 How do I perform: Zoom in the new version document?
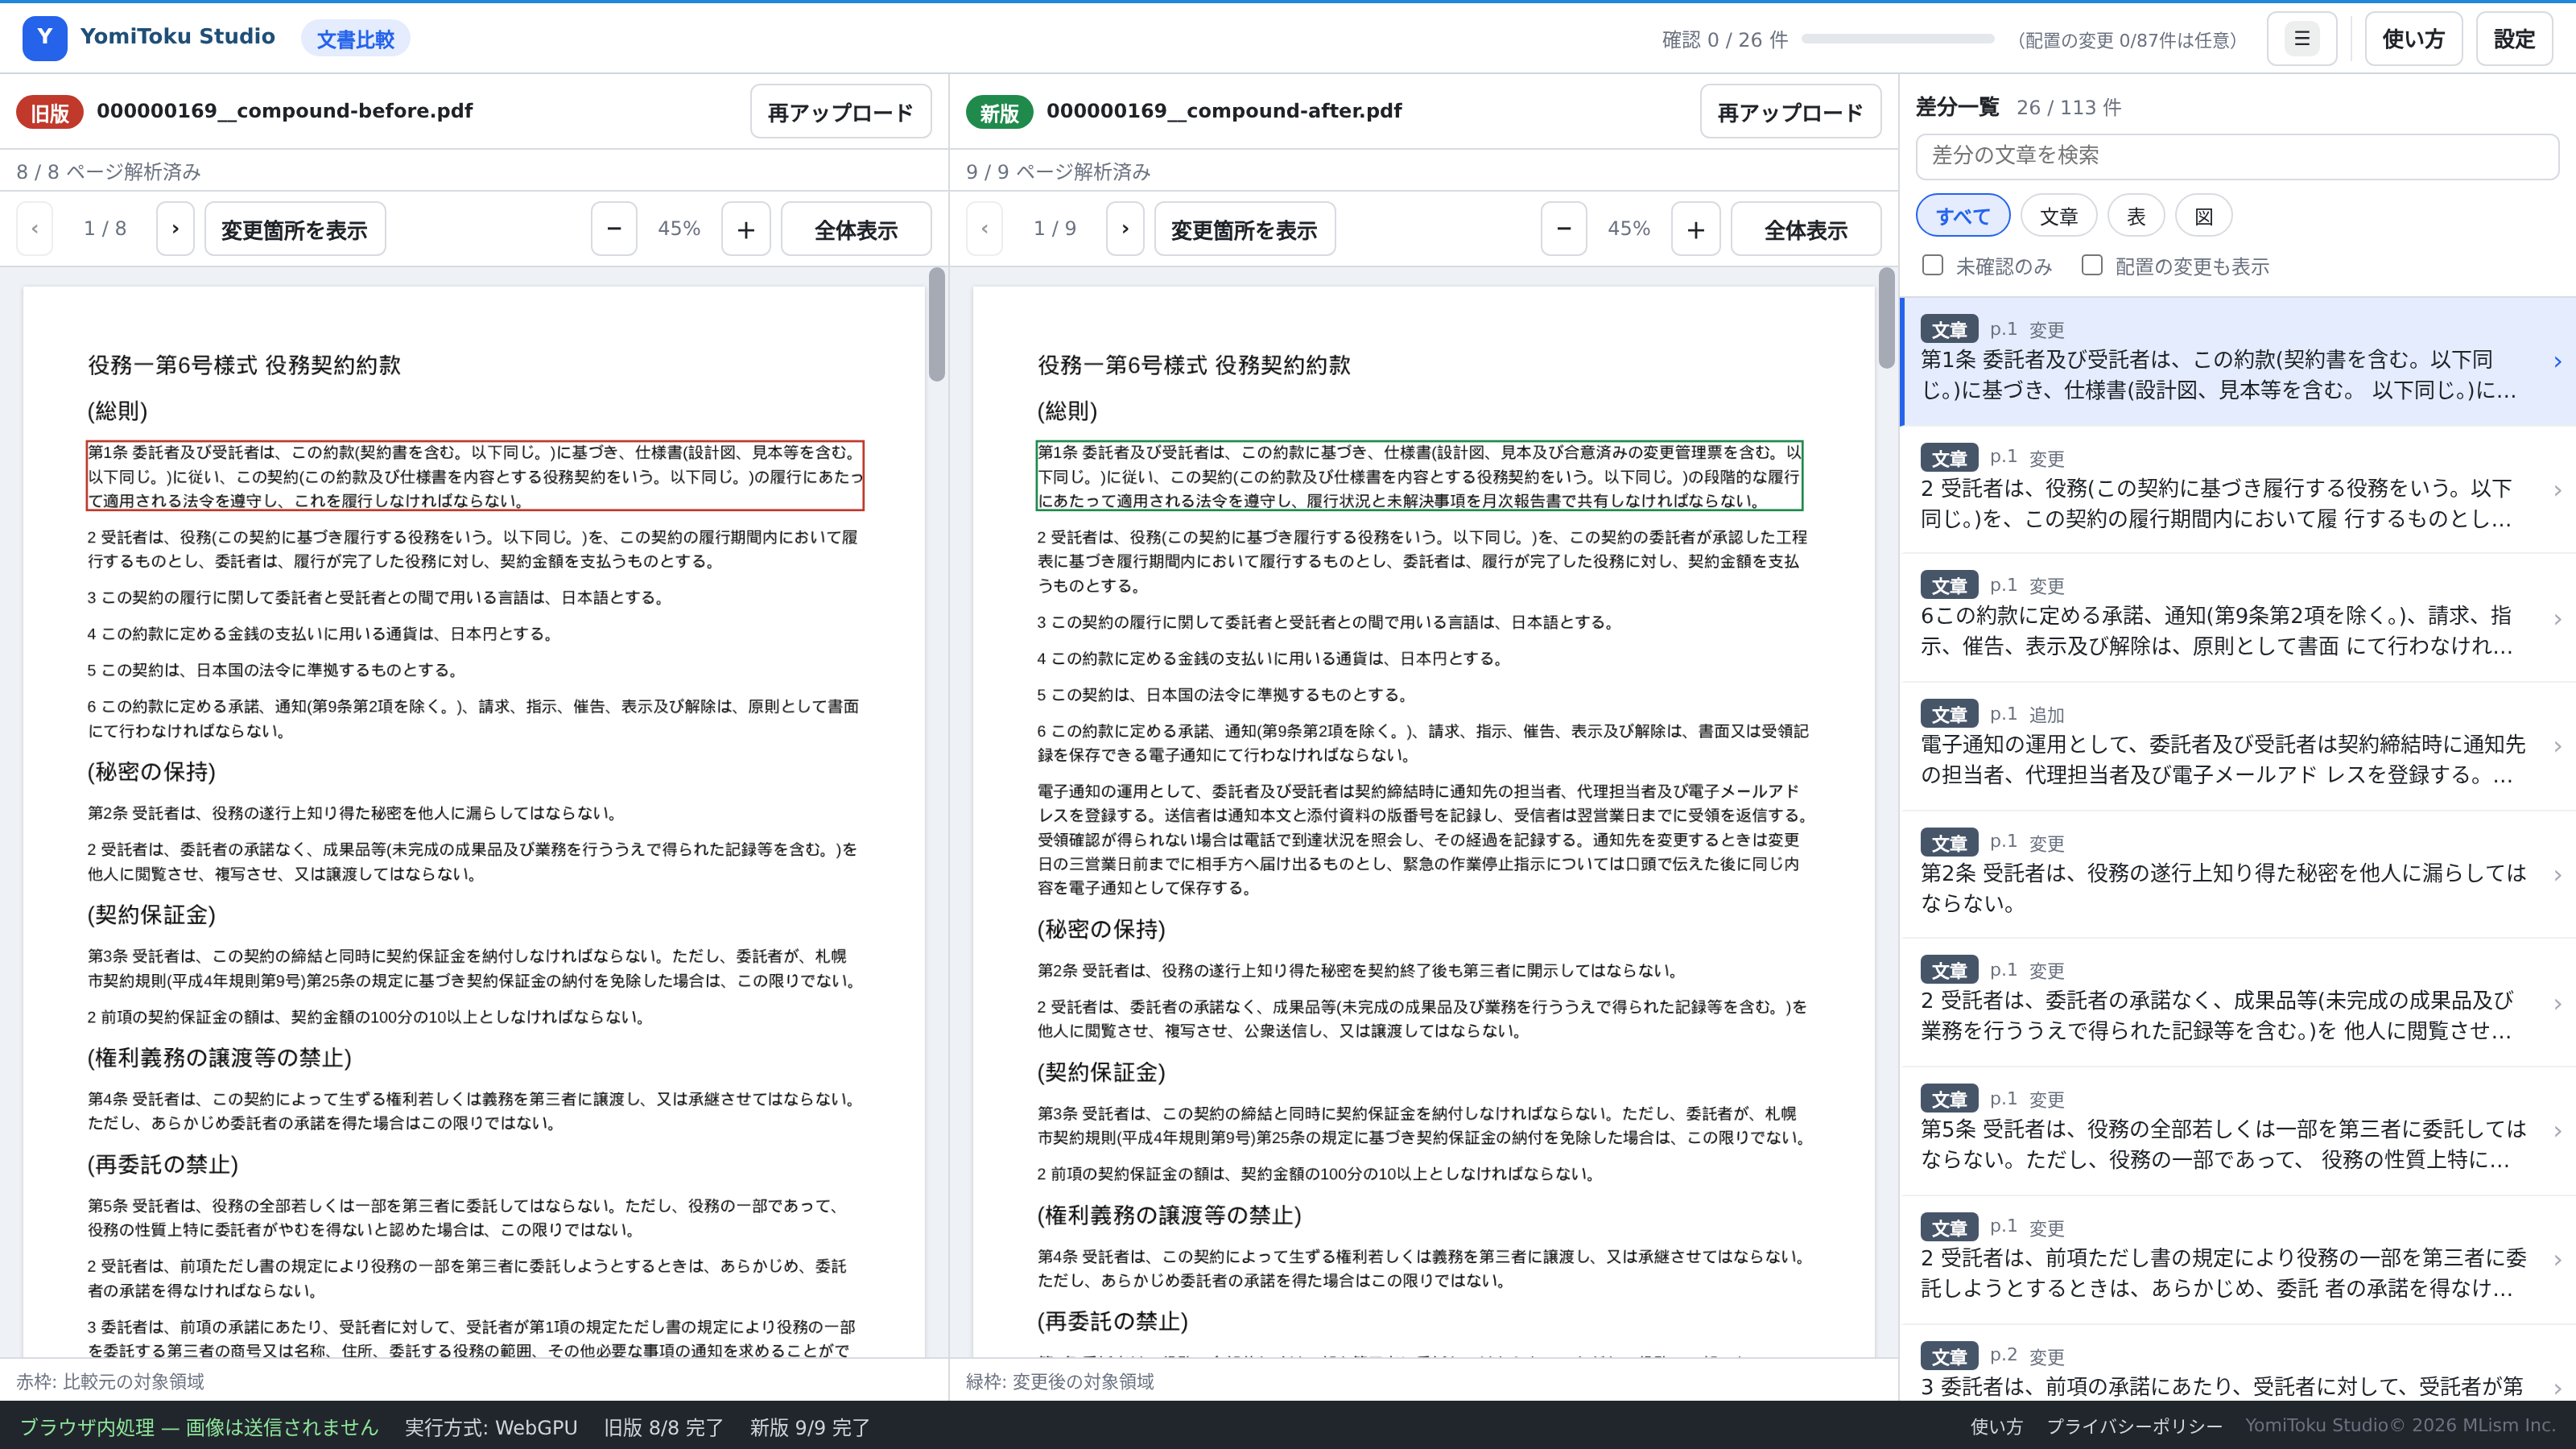(1696, 229)
